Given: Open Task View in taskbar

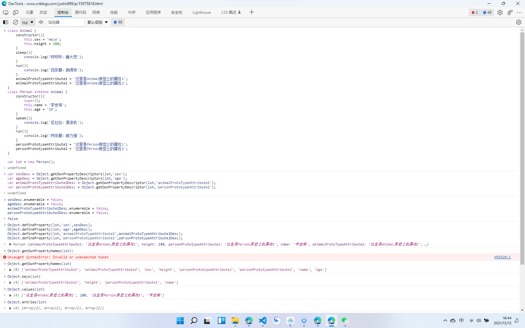Looking at the screenshot, I should coord(207,321).
